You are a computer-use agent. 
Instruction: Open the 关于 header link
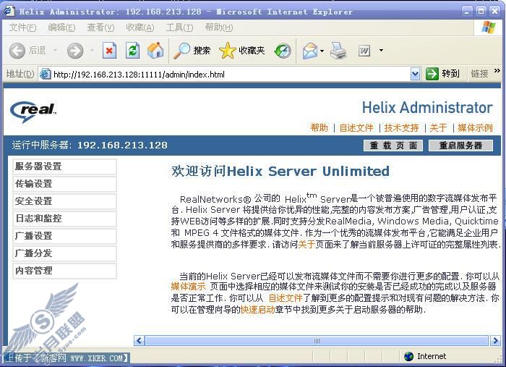(438, 128)
